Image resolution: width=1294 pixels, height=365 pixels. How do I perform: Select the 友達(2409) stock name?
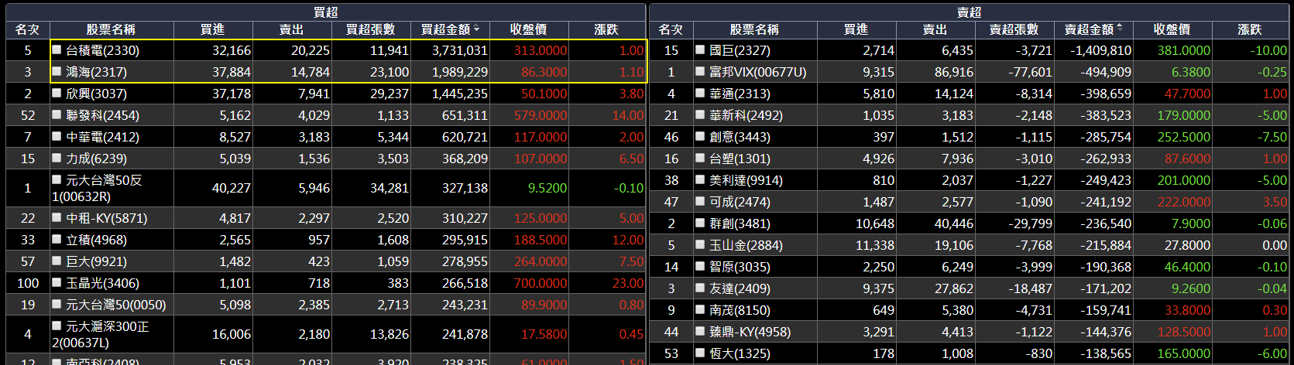point(740,288)
